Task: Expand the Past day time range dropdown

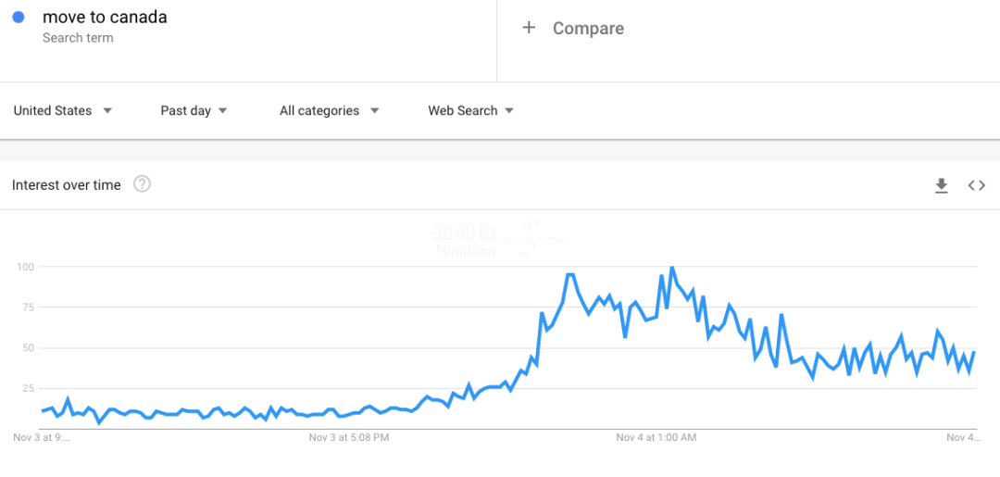Action: (x=194, y=110)
